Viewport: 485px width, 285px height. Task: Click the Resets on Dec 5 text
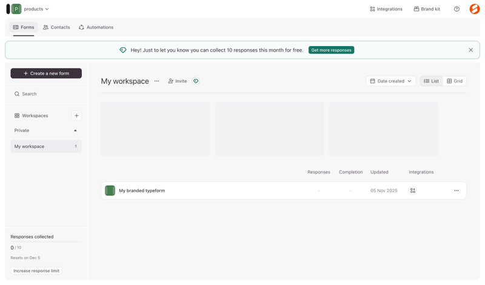[25, 258]
